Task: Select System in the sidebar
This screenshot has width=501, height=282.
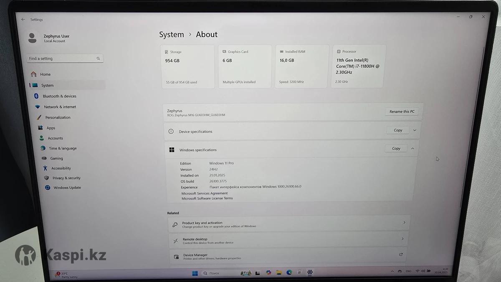Action: coord(67,85)
